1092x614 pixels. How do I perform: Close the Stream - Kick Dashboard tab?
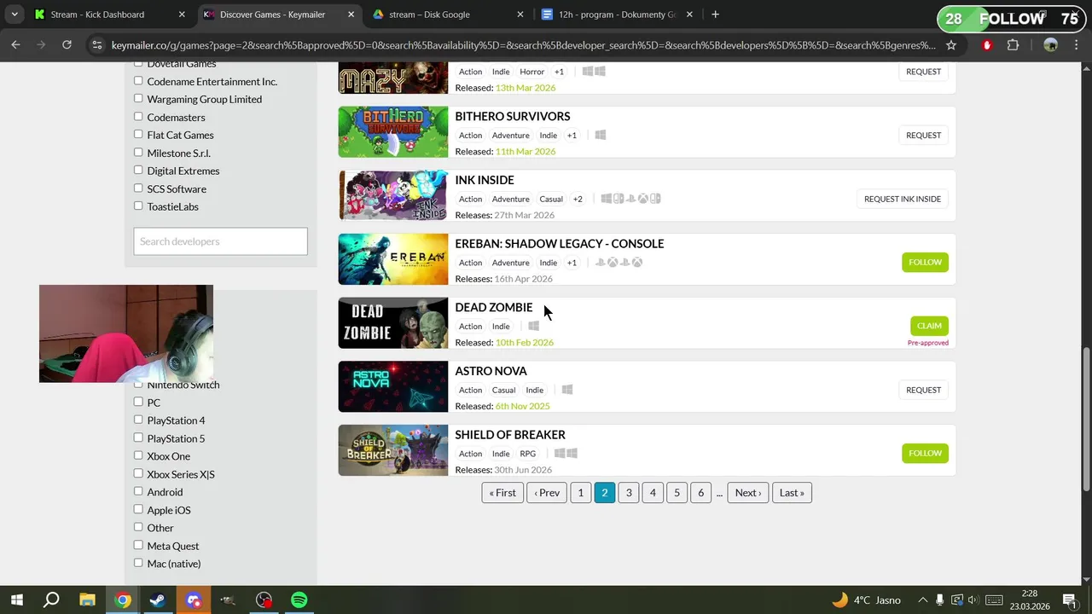182,14
